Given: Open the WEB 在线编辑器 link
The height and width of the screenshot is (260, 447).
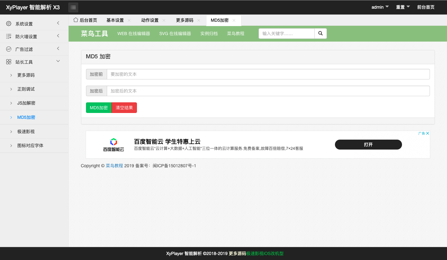Looking at the screenshot, I should (133, 34).
